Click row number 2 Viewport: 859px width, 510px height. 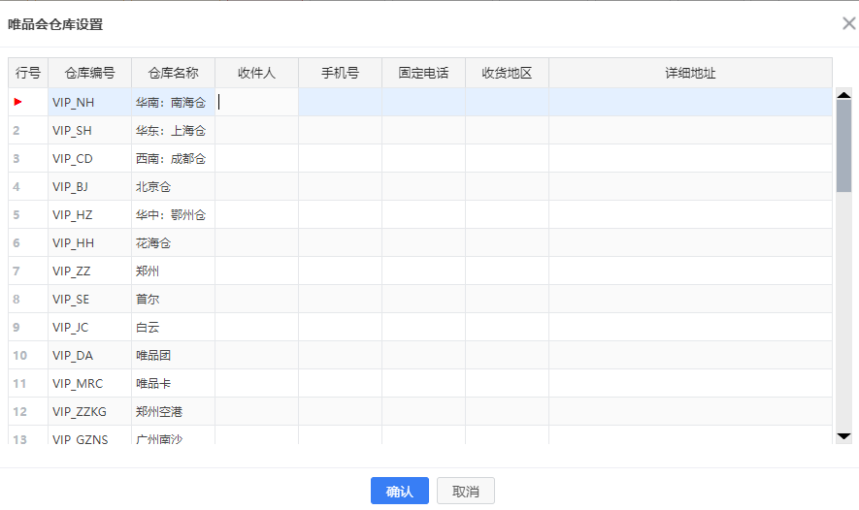click(28, 130)
